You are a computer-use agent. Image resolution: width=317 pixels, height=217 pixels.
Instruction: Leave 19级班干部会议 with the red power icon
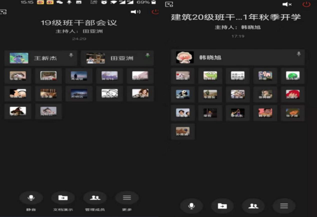(155, 12)
